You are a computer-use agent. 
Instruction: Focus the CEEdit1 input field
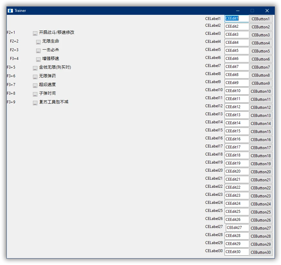pyautogui.click(x=237, y=19)
